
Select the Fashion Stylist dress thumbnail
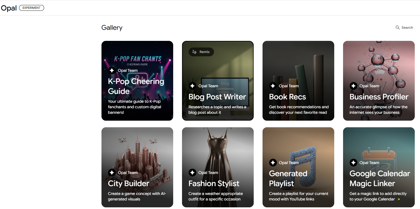pos(218,149)
